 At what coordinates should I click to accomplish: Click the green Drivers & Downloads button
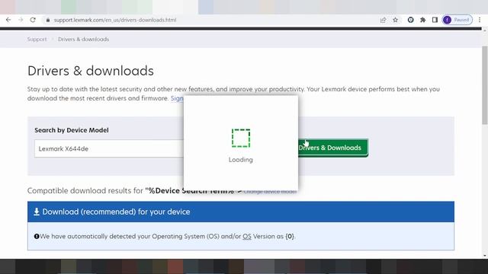333,148
